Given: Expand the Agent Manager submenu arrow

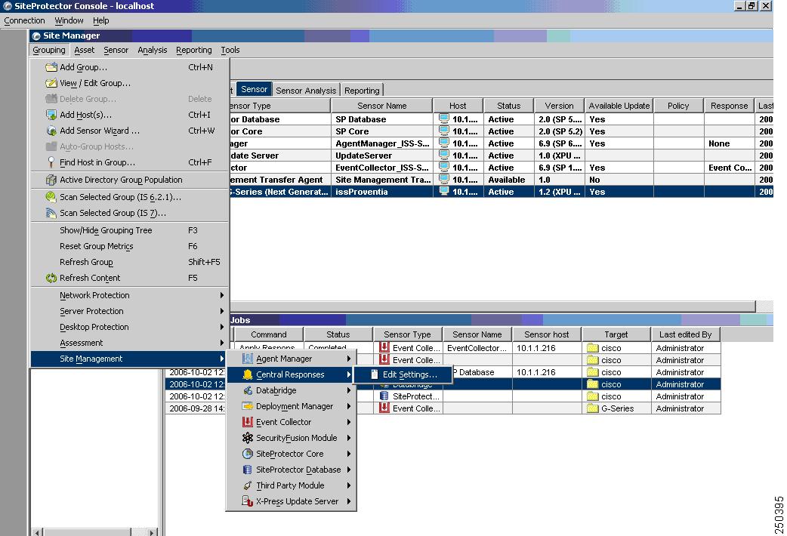Looking at the screenshot, I should [x=349, y=359].
